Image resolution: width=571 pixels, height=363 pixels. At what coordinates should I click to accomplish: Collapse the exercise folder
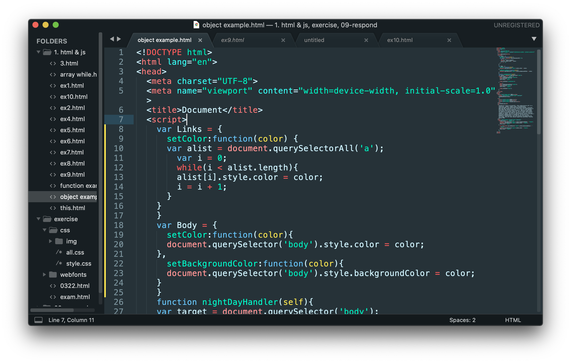[x=38, y=219]
